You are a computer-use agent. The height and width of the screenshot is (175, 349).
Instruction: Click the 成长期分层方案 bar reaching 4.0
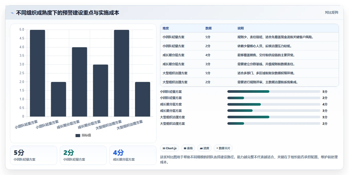click(x=79, y=82)
